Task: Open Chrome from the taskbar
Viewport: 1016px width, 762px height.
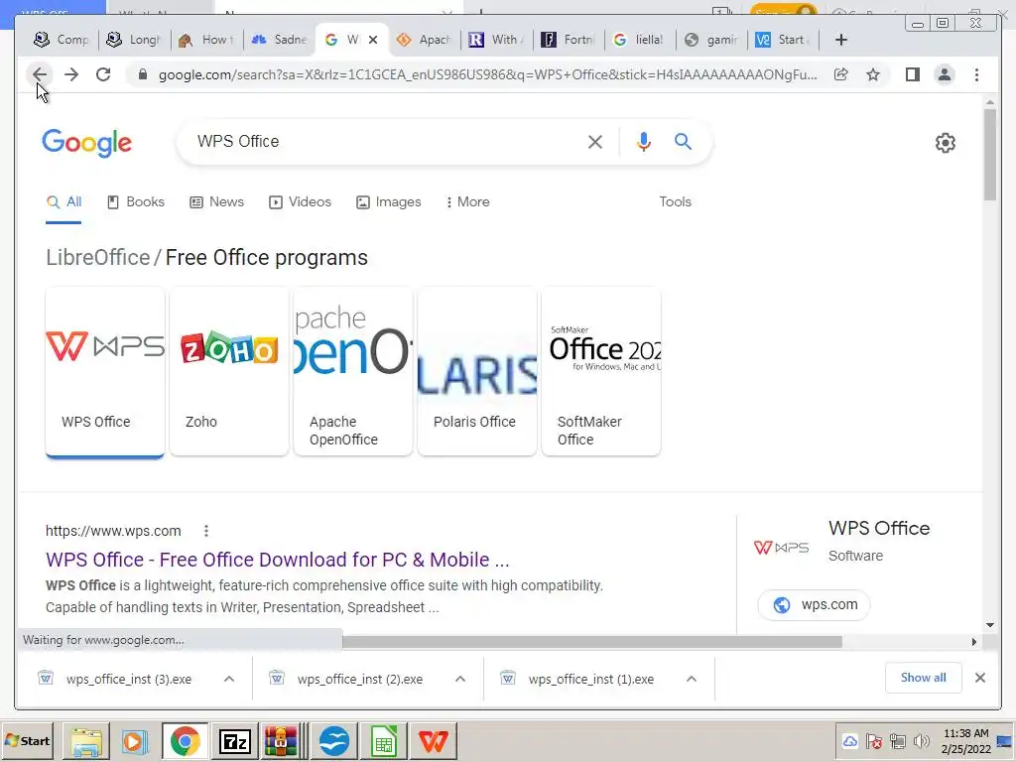Action: point(185,740)
